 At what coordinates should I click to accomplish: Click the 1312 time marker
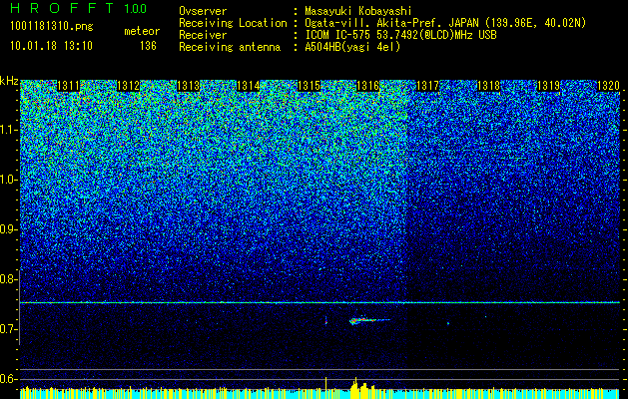coord(128,86)
